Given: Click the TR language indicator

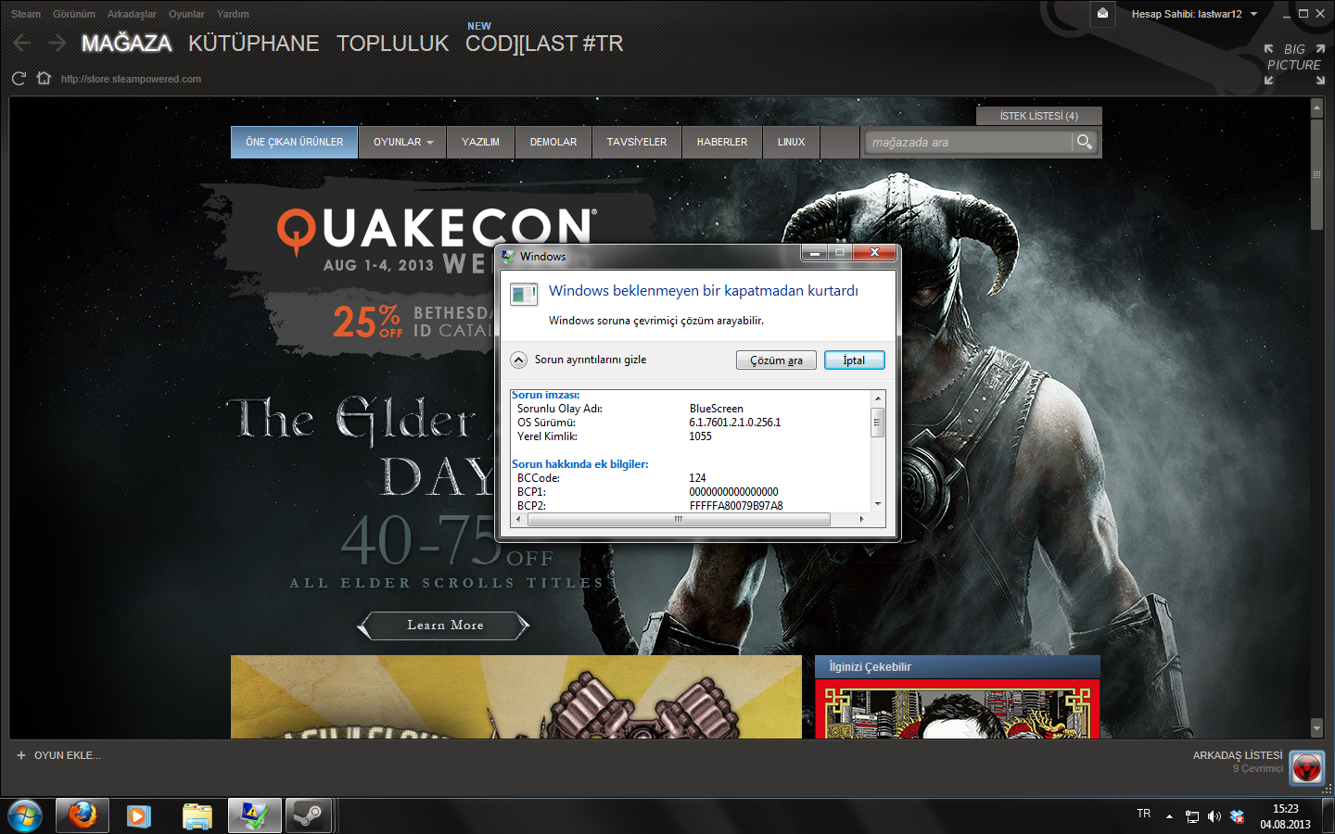Looking at the screenshot, I should (x=1144, y=814).
